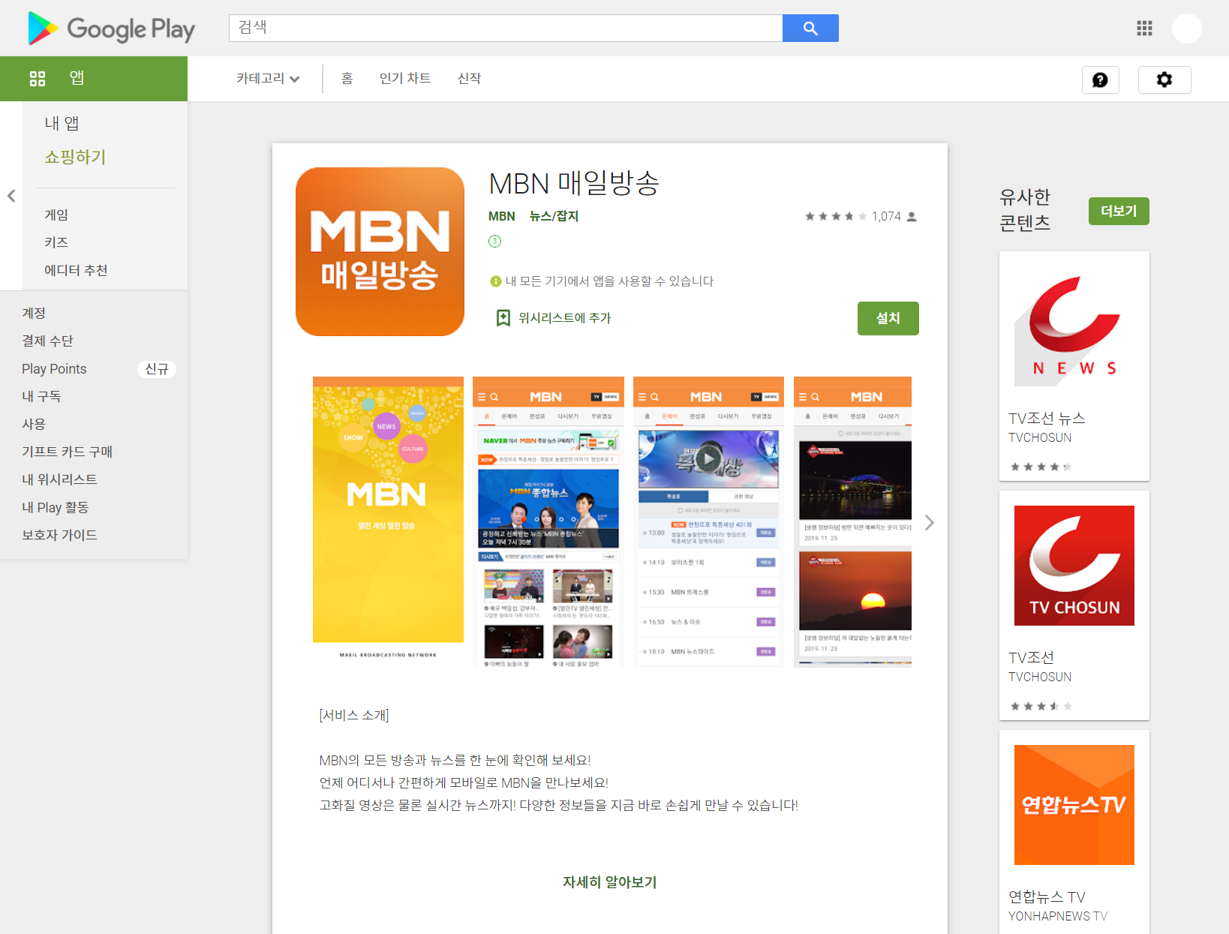Open 에디터 추천 in the sidebar
This screenshot has height=934, width=1229.
pyautogui.click(x=76, y=270)
